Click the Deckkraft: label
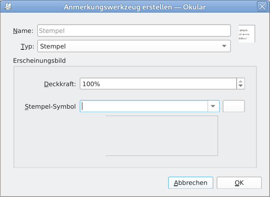The image size is (270, 197). pyautogui.click(x=60, y=84)
